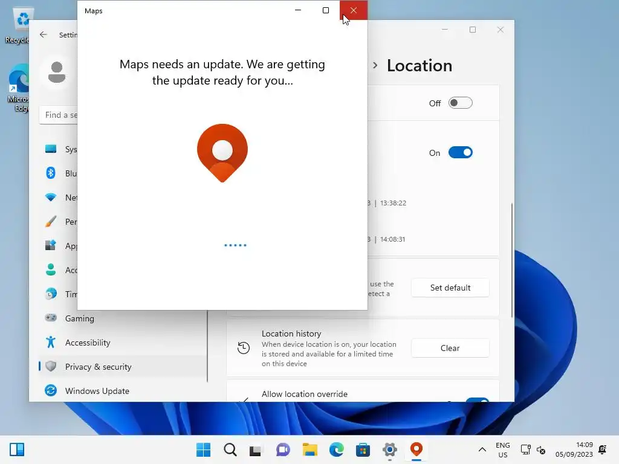Turn on the Off location toggle
The image size is (619, 464).
point(460,103)
